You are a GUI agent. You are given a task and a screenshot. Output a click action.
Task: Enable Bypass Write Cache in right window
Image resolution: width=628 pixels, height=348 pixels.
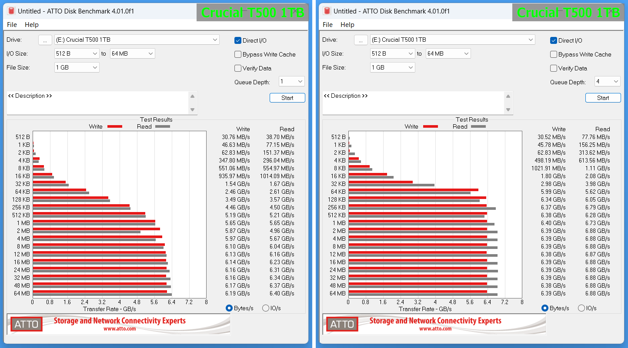point(554,54)
